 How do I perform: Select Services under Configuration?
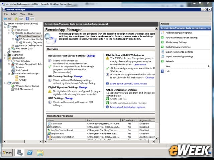[19, 67]
